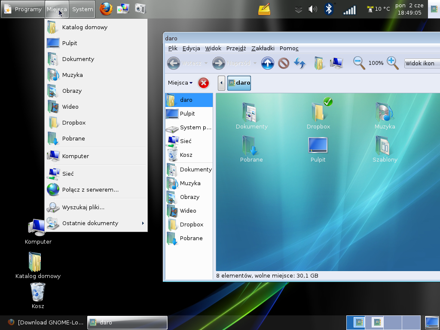Open the Home folder toolbar icon
Viewport: 440px width, 330px height.
pos(319,64)
